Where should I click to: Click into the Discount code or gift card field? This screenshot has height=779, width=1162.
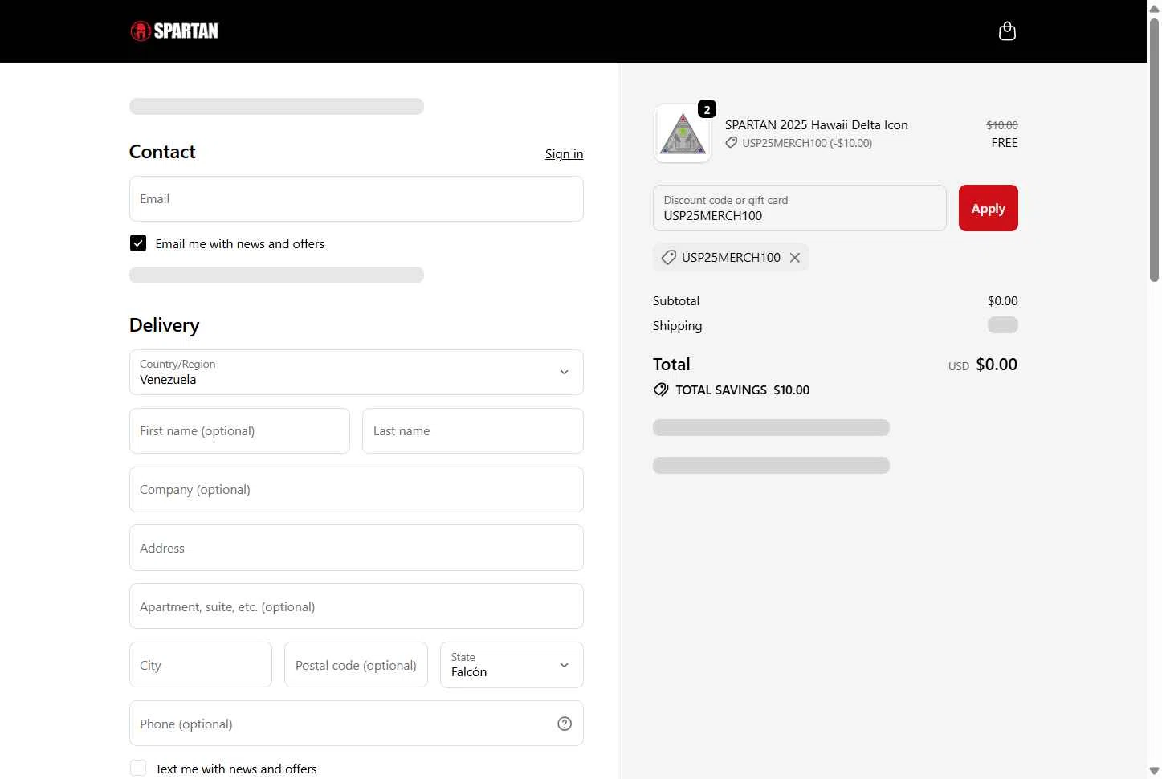[799, 209]
